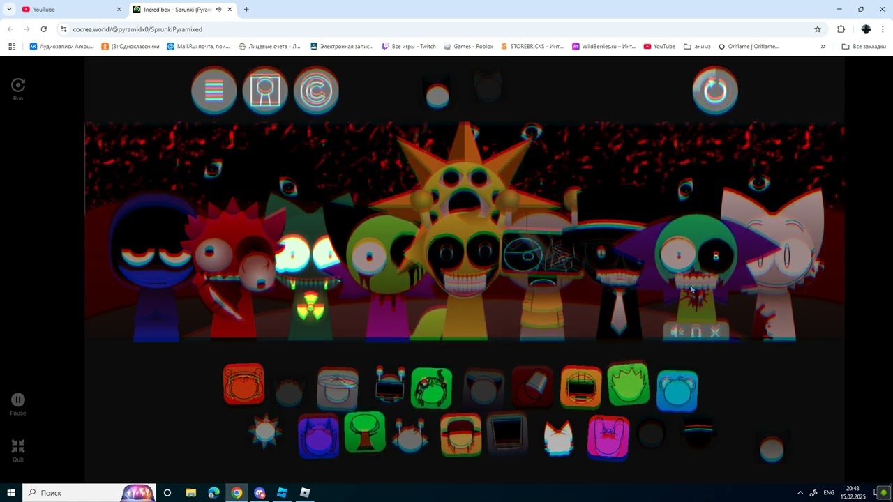Screen dimensions: 893x502
Task: Click the taskbar Поиск search box
Action: 89,493
